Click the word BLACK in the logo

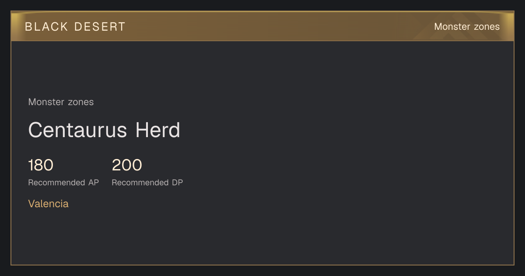click(47, 27)
